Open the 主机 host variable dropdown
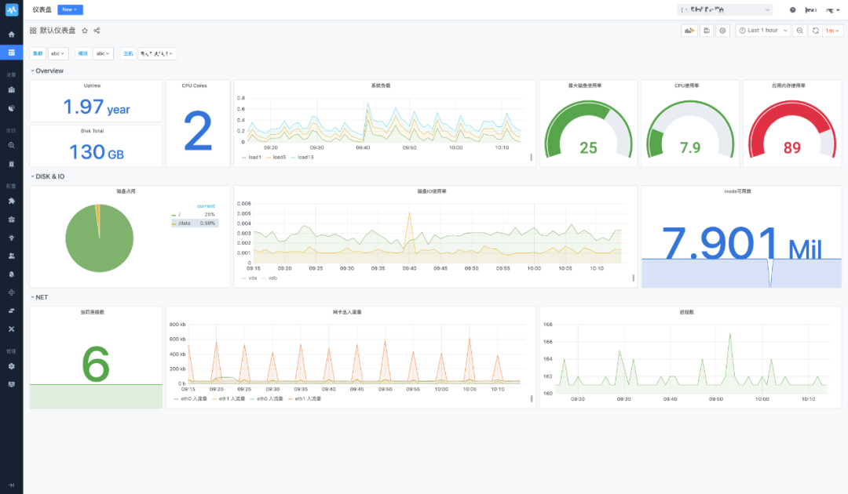 [x=157, y=53]
